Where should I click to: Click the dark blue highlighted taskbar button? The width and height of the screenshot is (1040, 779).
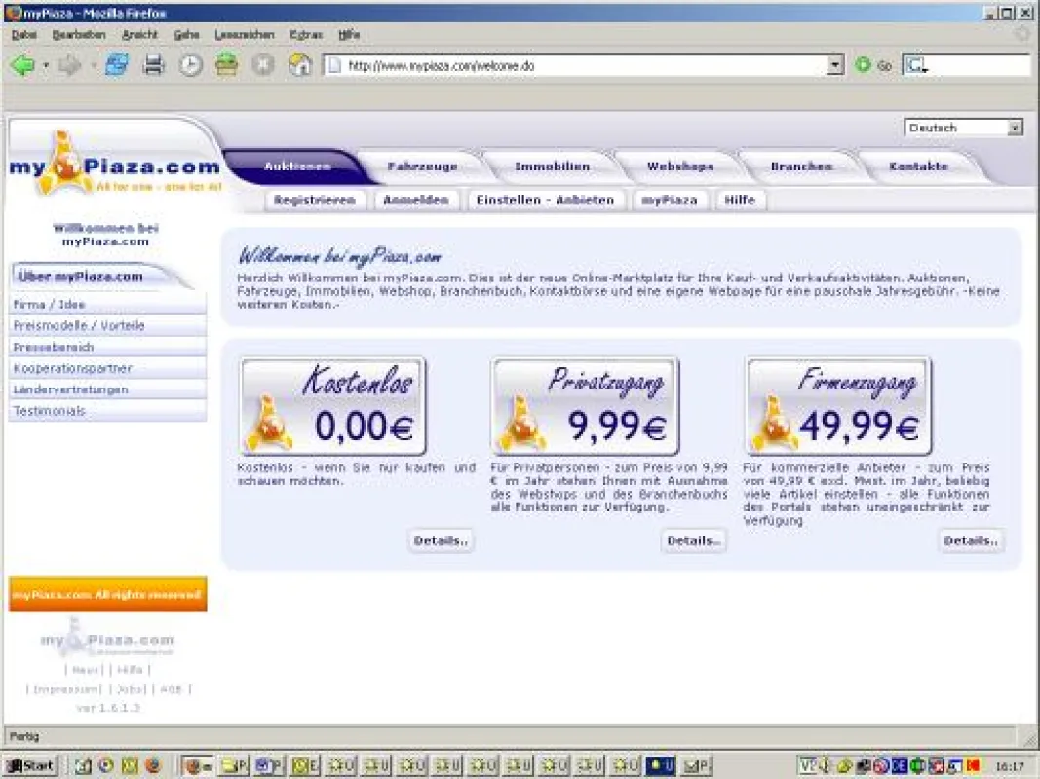point(660,765)
